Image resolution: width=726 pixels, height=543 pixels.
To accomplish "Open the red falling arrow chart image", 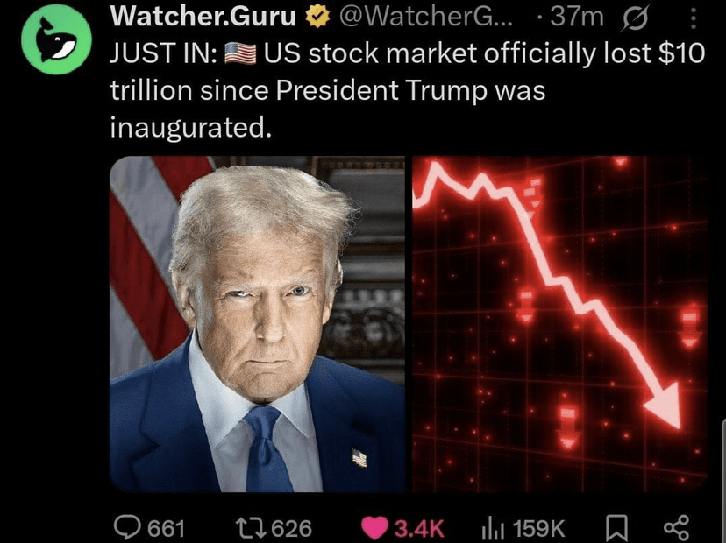I will [x=559, y=324].
